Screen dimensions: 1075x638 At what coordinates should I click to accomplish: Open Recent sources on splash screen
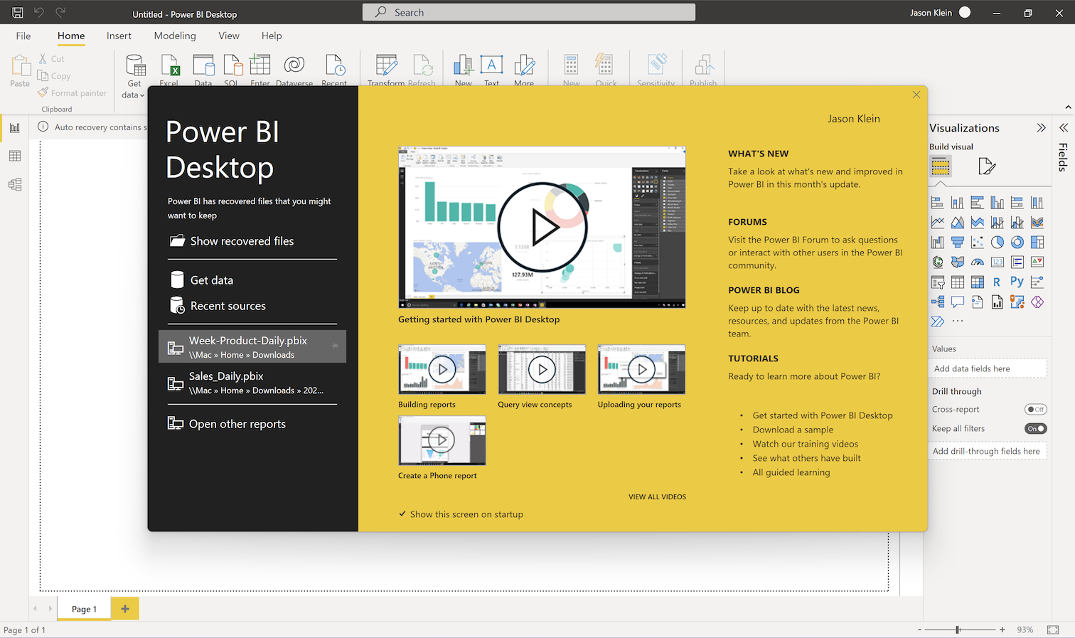point(218,306)
